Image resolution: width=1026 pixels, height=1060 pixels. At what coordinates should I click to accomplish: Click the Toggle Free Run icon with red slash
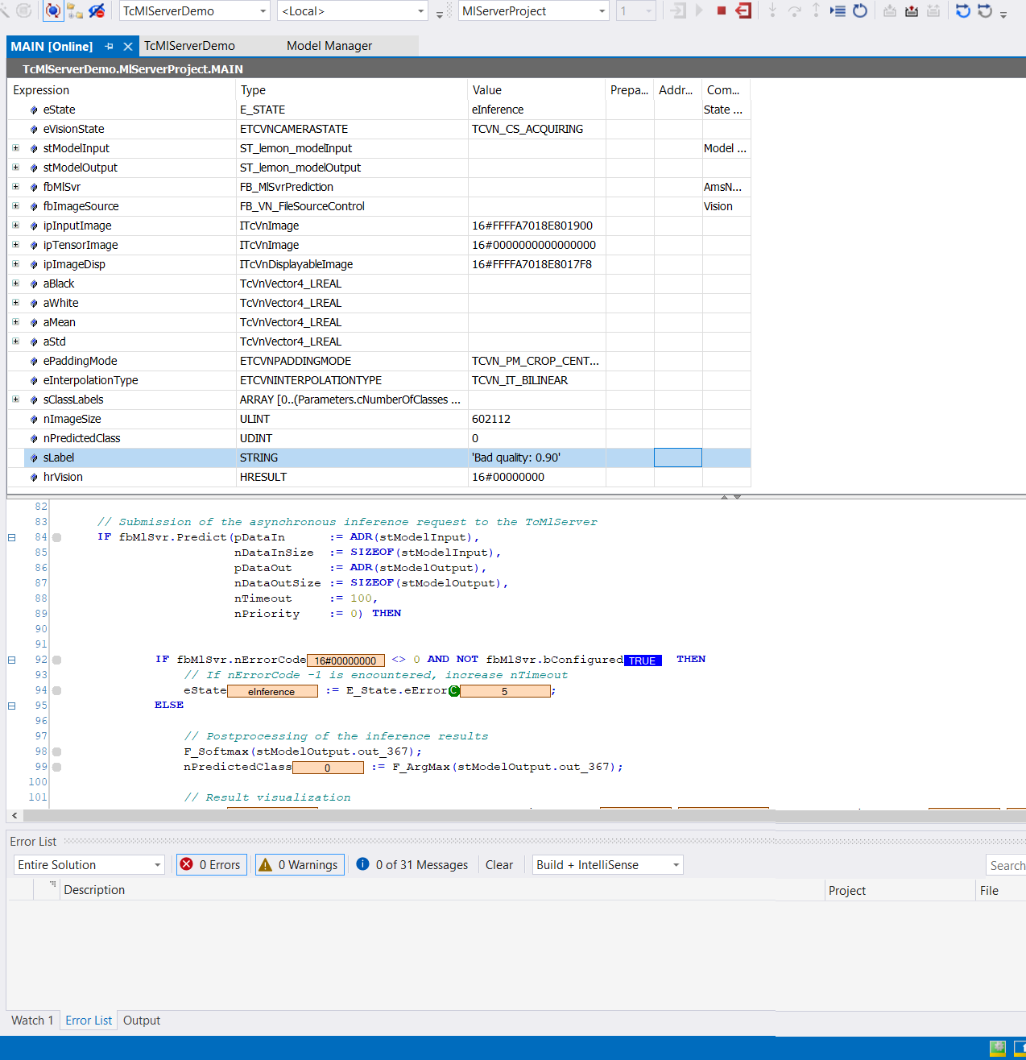[x=97, y=10]
